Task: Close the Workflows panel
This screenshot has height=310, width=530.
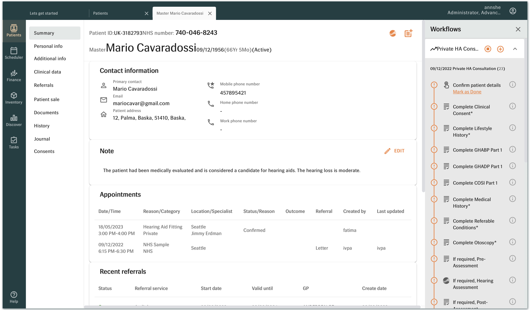Action: point(518,29)
